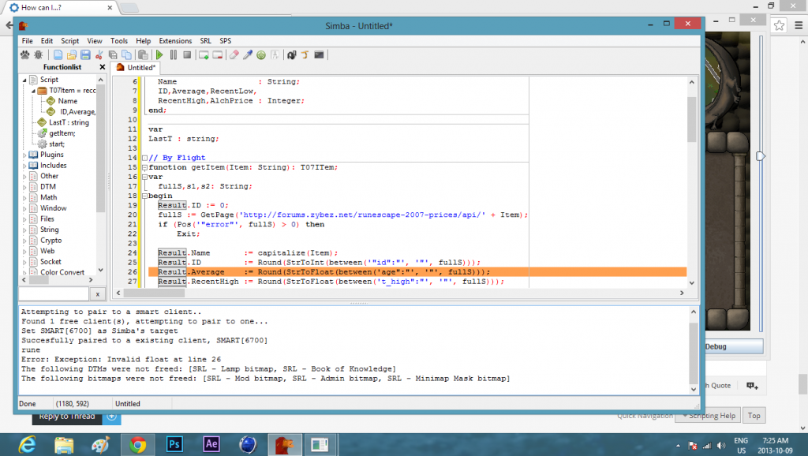This screenshot has height=456, width=808.
Task: Open script with folder icon in toolbar
Action: pyautogui.click(x=71, y=55)
